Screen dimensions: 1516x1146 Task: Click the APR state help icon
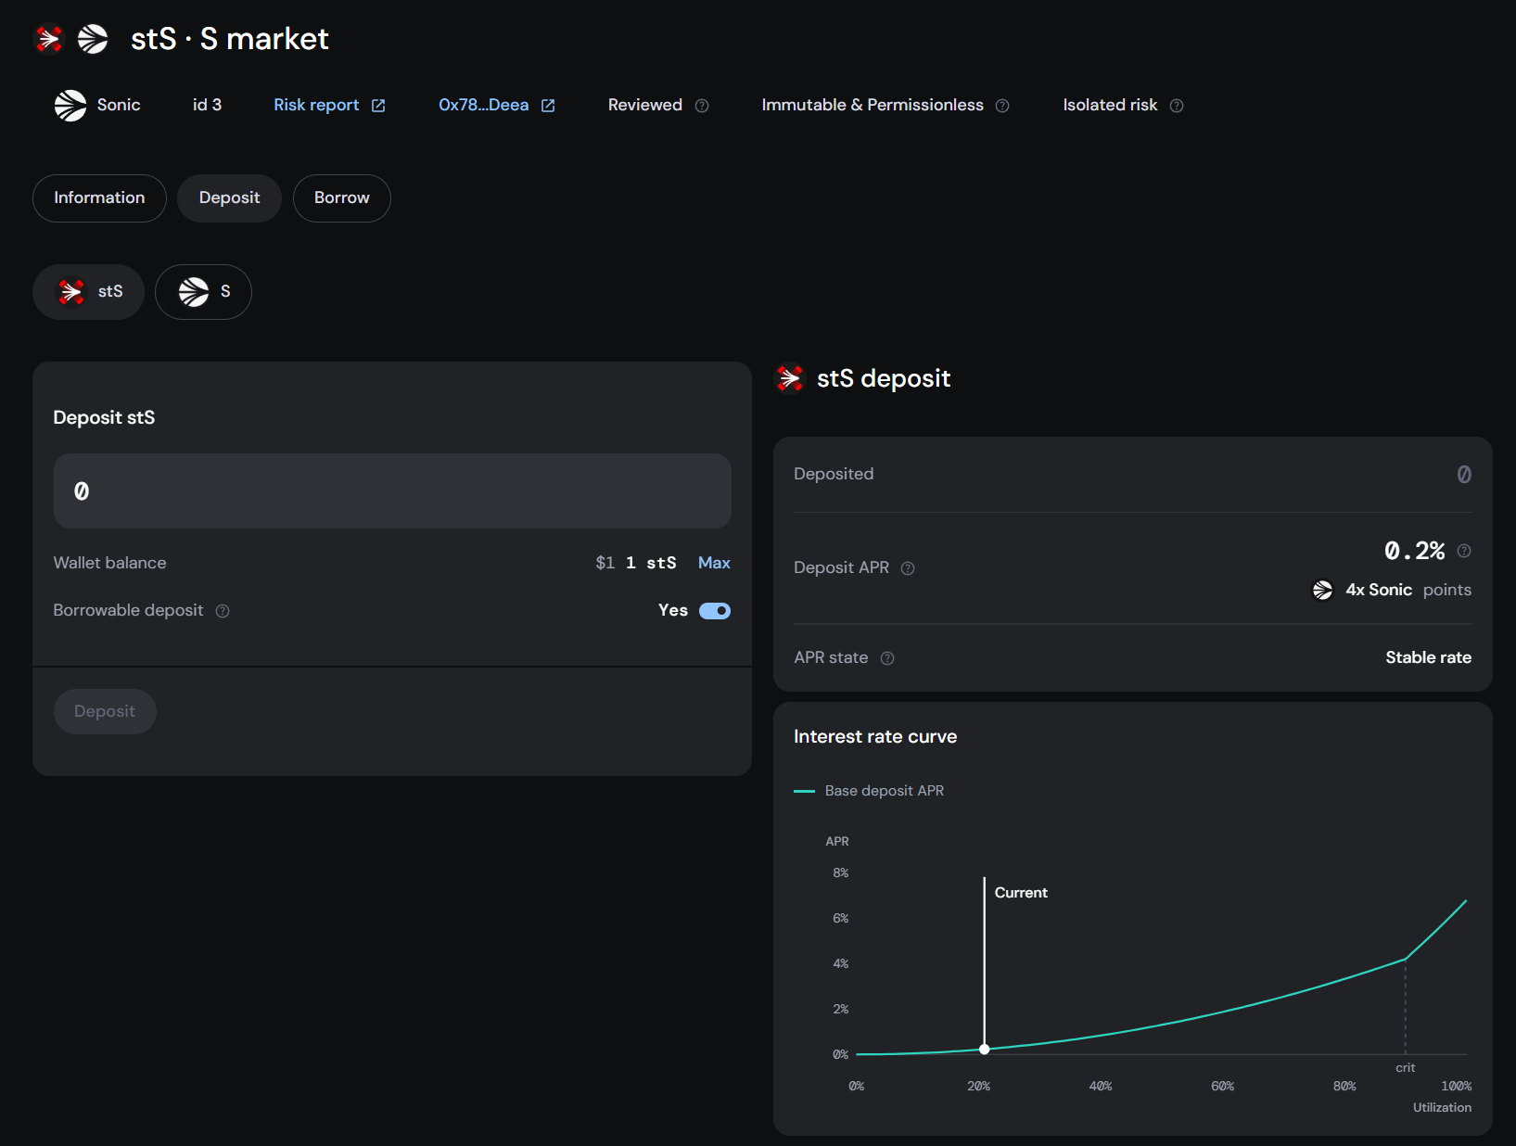(886, 658)
